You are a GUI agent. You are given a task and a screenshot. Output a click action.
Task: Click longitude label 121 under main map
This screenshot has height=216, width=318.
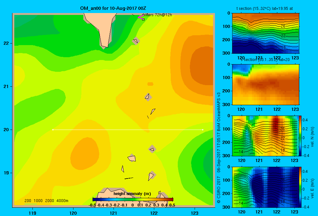(x=114, y=213)
